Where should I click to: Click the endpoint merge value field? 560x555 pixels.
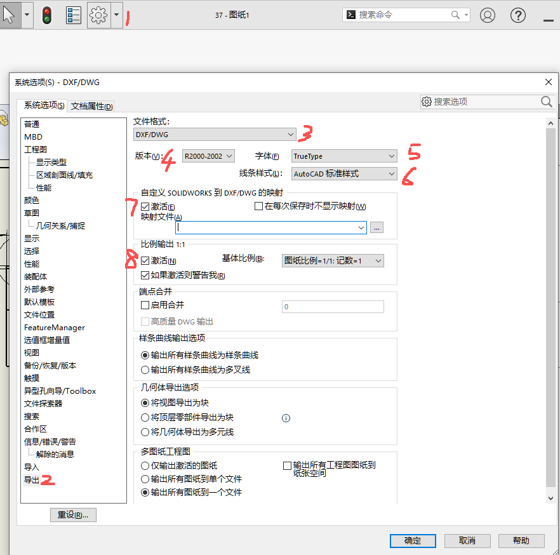coord(333,307)
